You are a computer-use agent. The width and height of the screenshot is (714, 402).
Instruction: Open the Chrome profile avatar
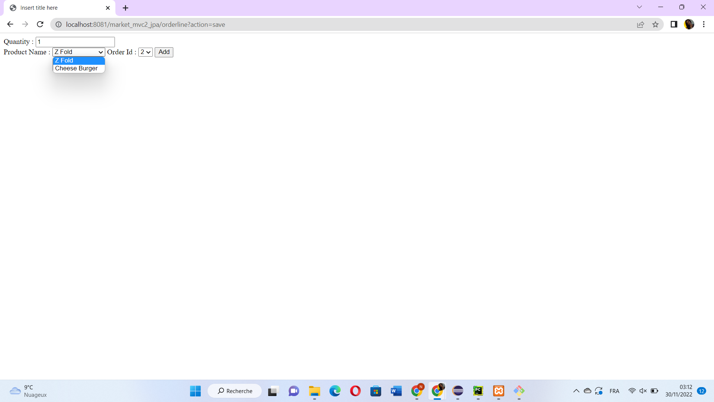click(689, 25)
